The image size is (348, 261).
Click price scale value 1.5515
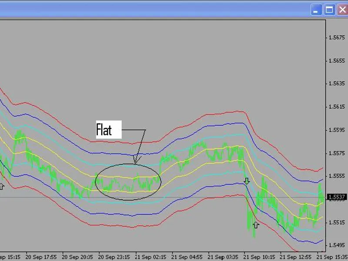[337, 222]
